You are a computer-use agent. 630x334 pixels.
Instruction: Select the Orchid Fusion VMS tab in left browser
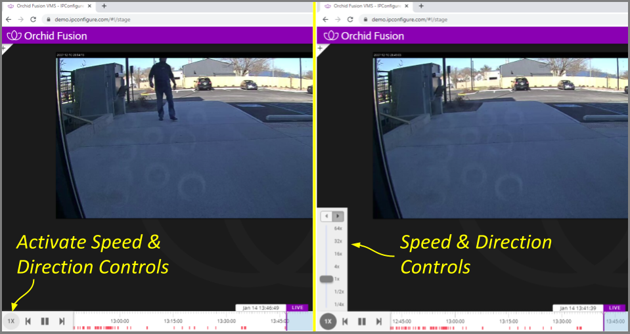point(49,6)
